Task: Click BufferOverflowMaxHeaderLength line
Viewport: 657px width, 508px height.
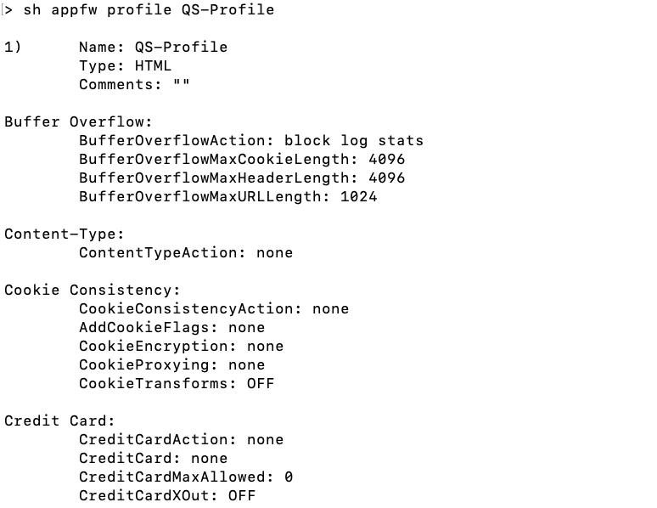Action: point(242,178)
